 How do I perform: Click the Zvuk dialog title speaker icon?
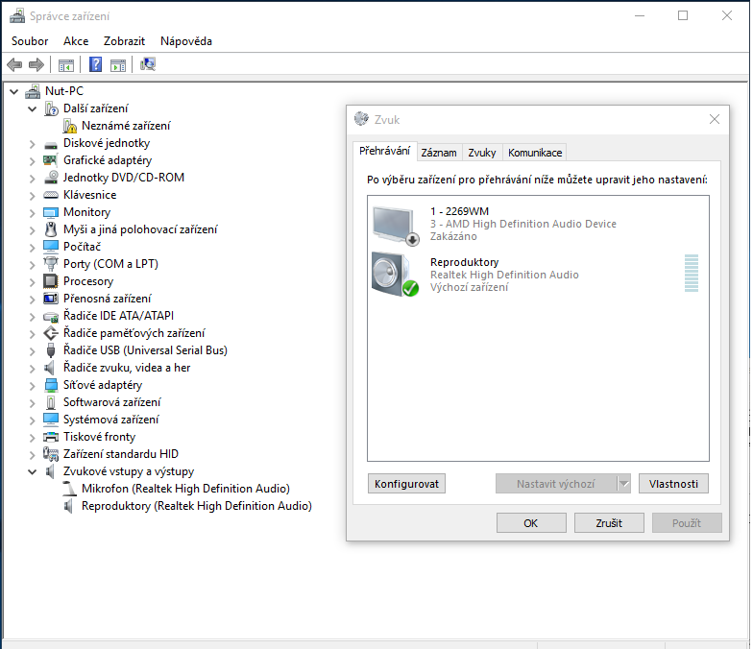(361, 119)
